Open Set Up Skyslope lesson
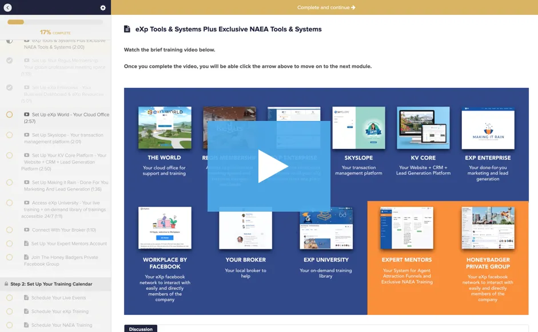Viewport: 538px width, 332px height. pyautogui.click(x=63, y=138)
